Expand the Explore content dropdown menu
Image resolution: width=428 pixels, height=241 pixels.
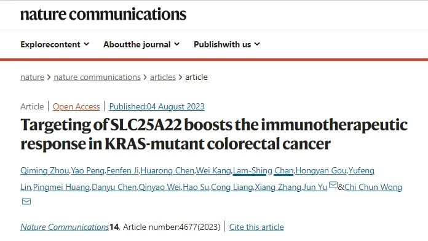(x=55, y=44)
